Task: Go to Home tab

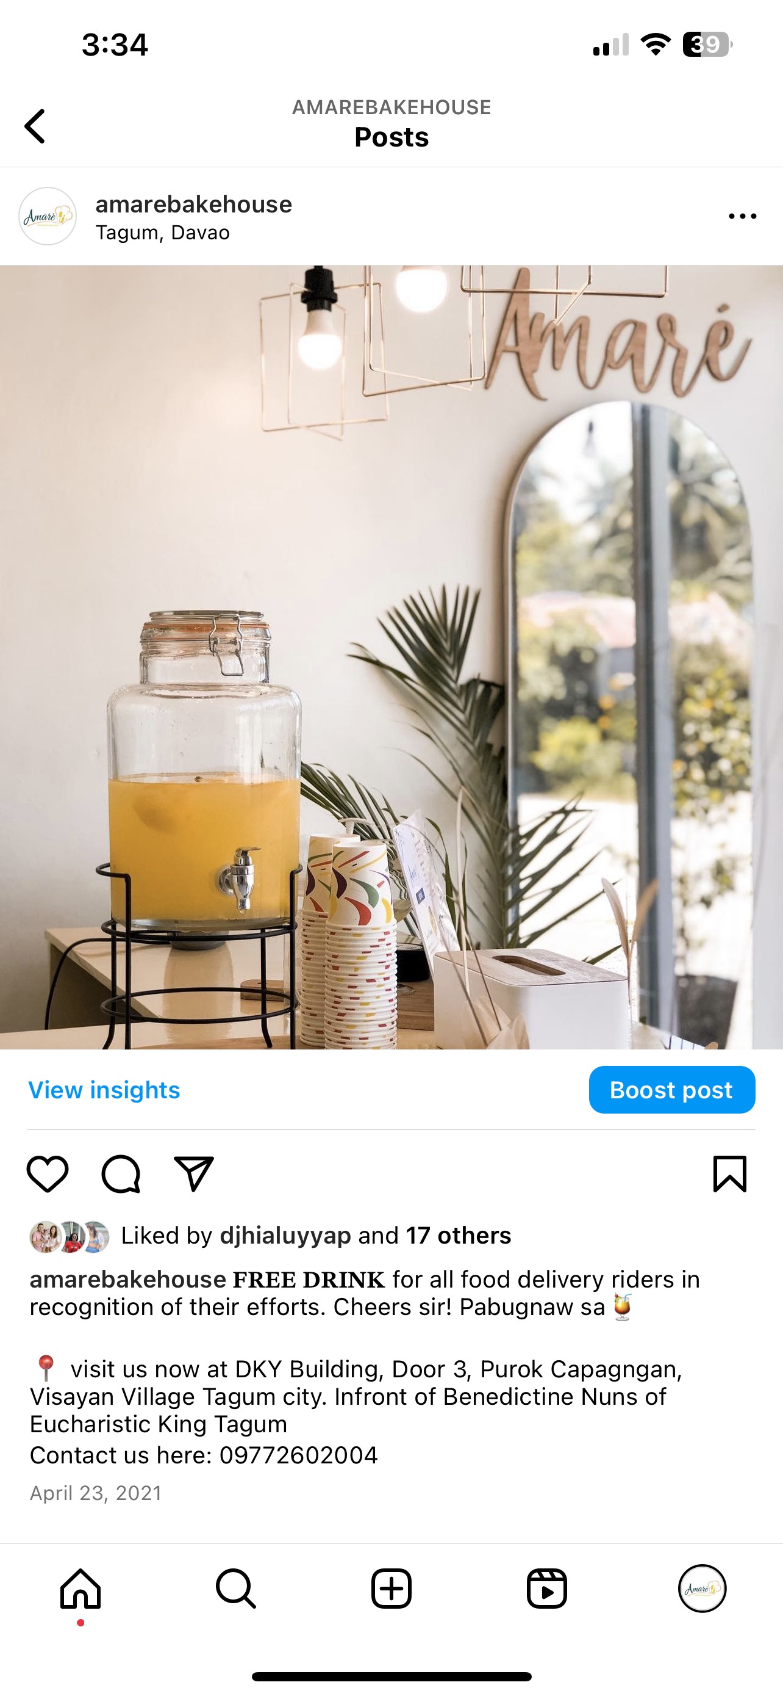Action: point(80,1589)
